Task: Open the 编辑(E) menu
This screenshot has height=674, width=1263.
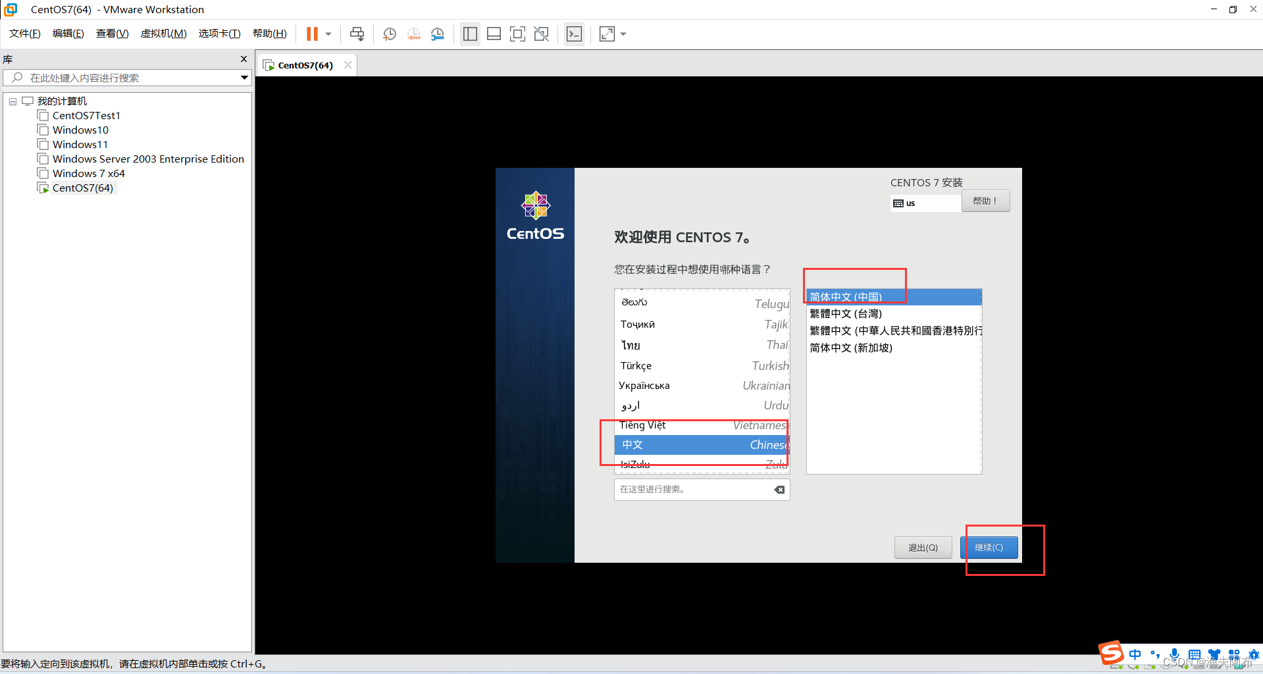Action: pyautogui.click(x=68, y=34)
